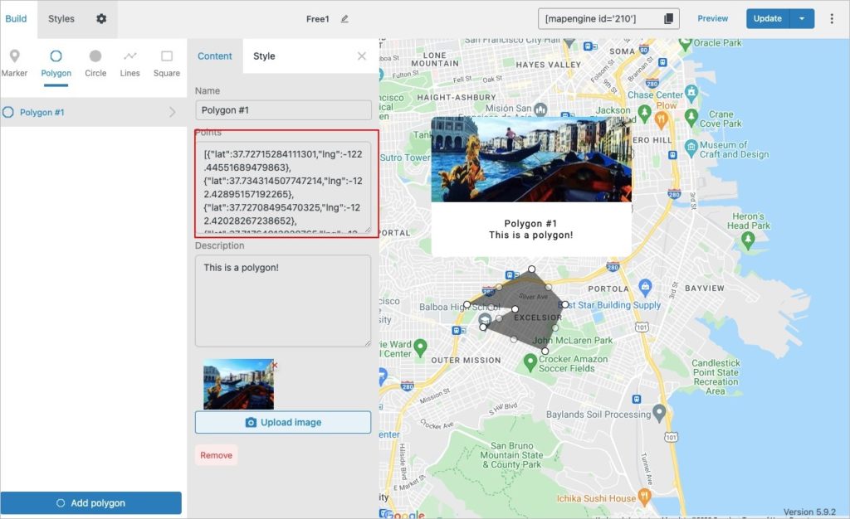Remove uploaded image with red X
The height and width of the screenshot is (519, 850).
point(275,366)
